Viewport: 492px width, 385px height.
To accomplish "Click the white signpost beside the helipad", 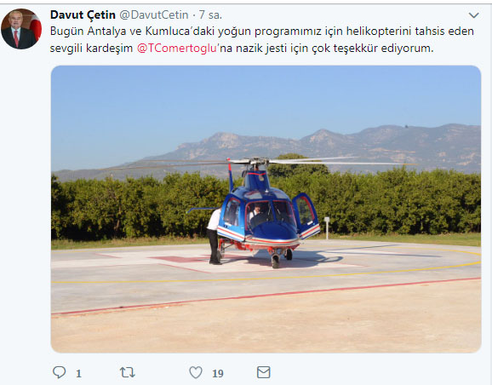I will tap(327, 227).
